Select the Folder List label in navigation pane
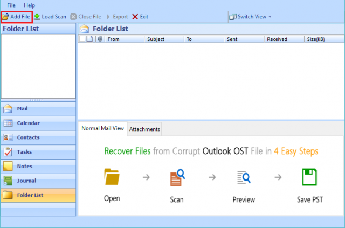The image size is (345, 228). [30, 195]
